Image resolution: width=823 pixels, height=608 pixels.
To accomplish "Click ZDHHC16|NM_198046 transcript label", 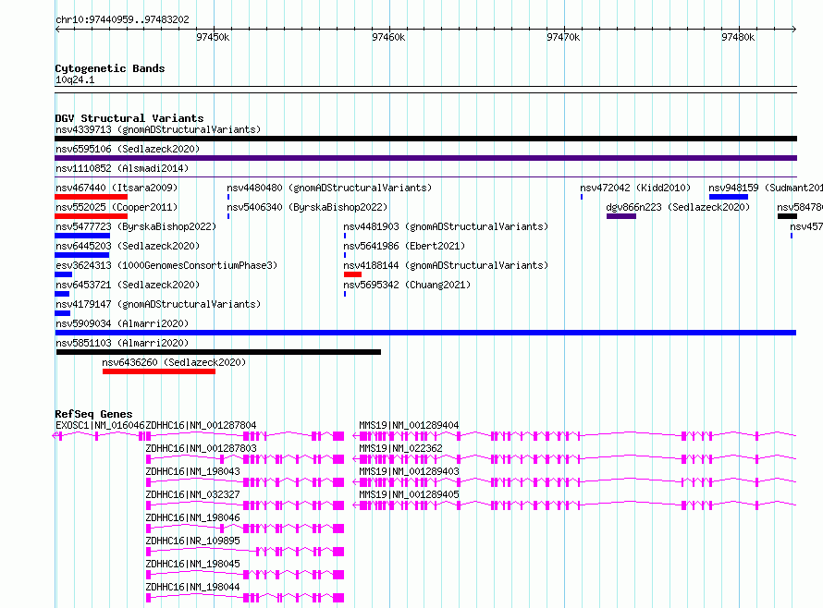I will point(192,517).
